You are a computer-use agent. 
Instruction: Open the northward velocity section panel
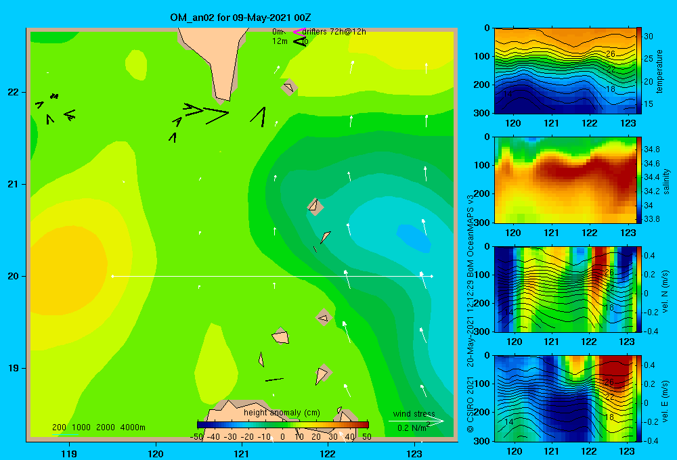565,289
